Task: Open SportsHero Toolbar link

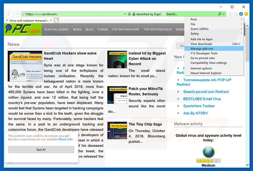Action: pos(199,106)
